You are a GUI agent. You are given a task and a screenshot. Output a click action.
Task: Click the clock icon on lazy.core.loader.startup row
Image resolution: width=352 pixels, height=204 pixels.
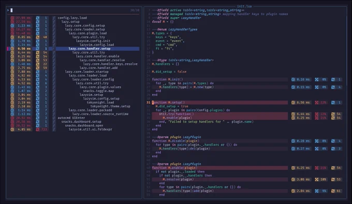(12, 72)
